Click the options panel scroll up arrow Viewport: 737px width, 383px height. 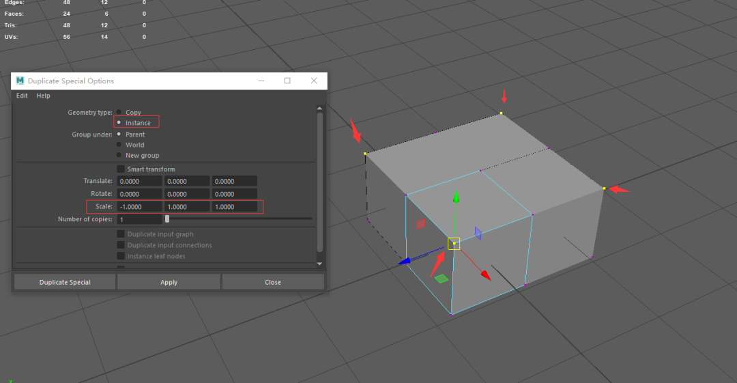click(x=319, y=109)
